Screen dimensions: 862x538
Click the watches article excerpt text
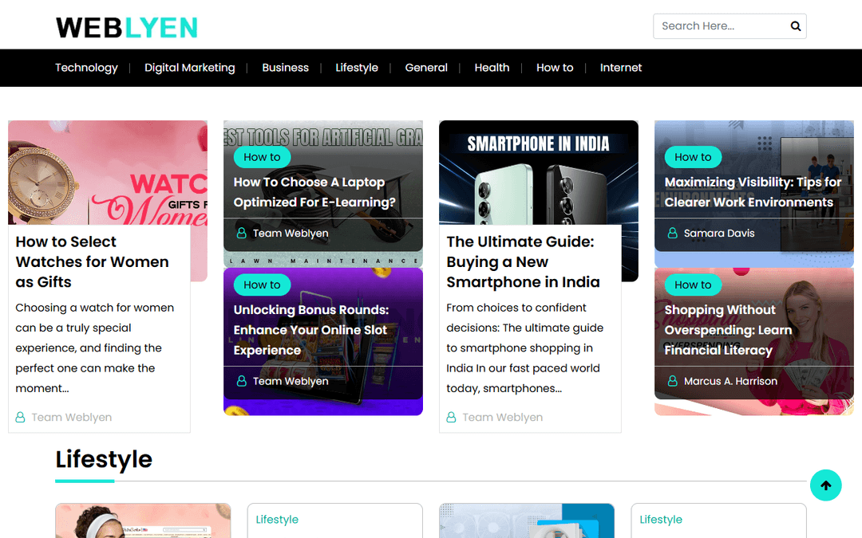94,348
